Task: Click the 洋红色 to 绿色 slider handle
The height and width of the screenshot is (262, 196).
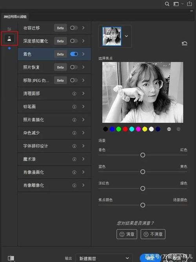Action: [143, 189]
